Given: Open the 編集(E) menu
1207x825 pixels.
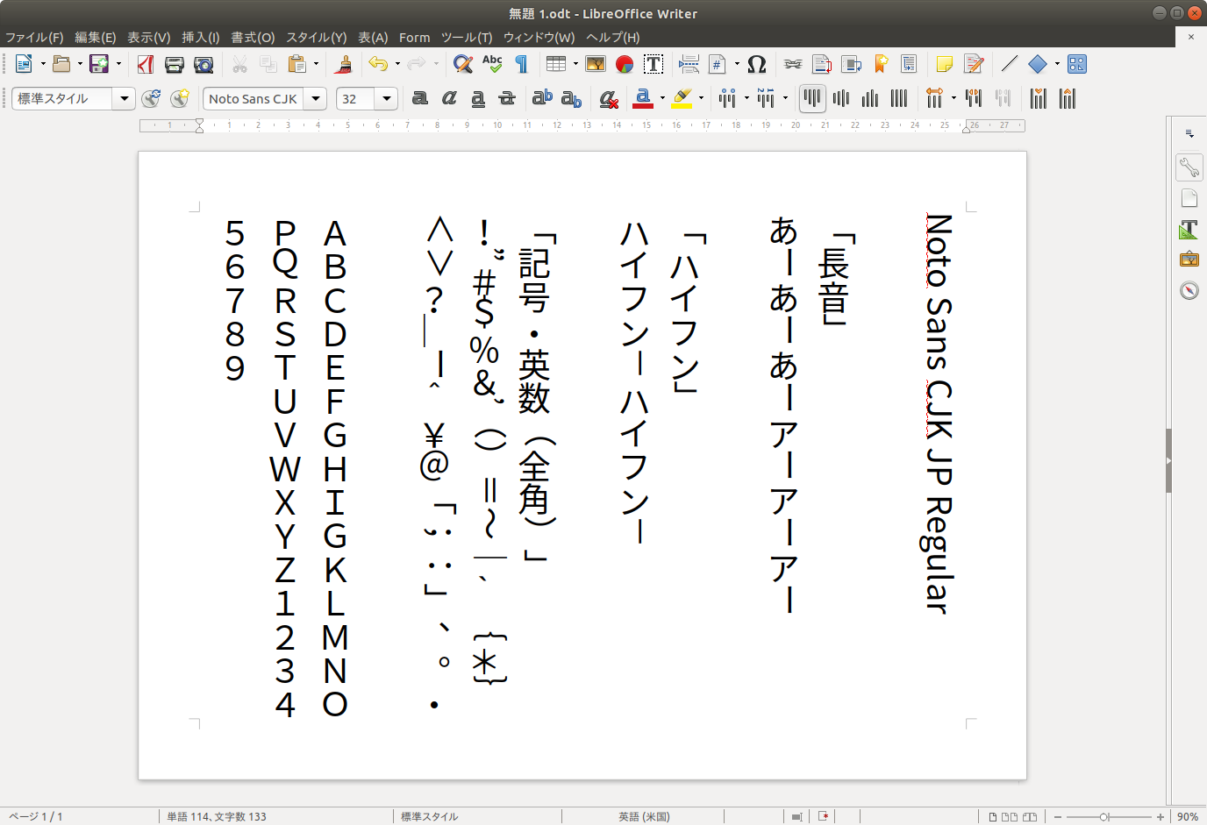Looking at the screenshot, I should coord(96,38).
